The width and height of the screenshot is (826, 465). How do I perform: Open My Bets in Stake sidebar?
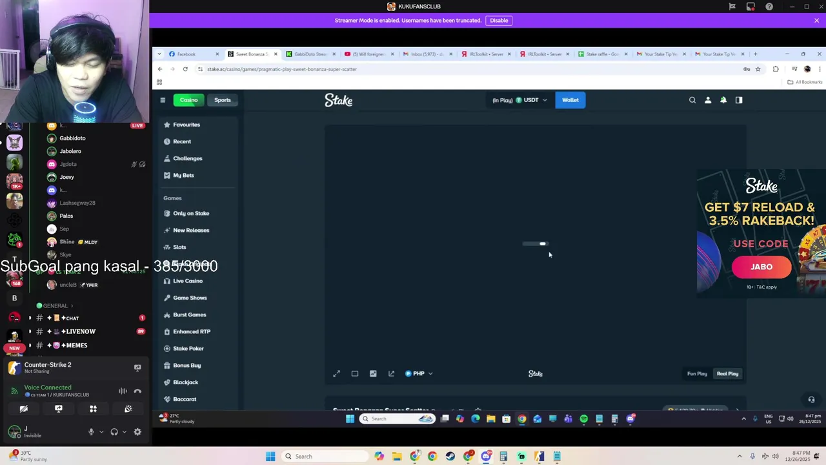pyautogui.click(x=183, y=175)
